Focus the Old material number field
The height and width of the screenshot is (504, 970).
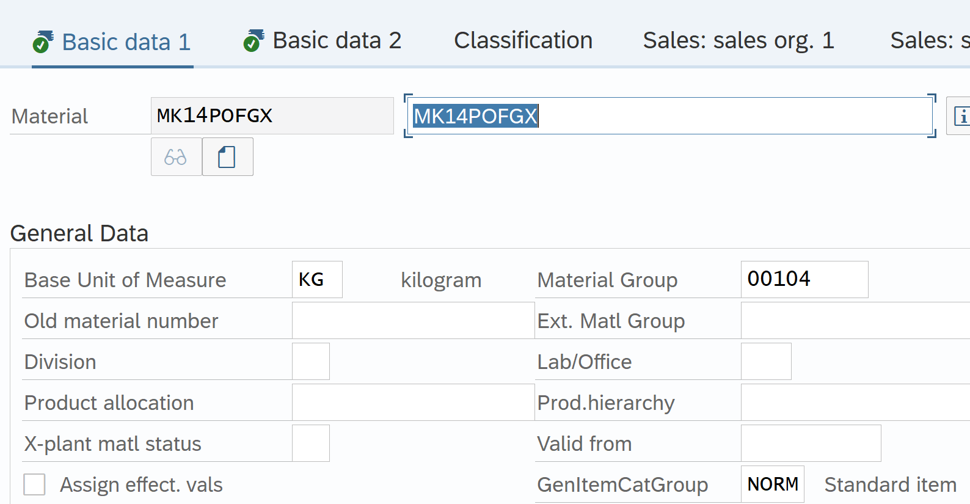413,321
